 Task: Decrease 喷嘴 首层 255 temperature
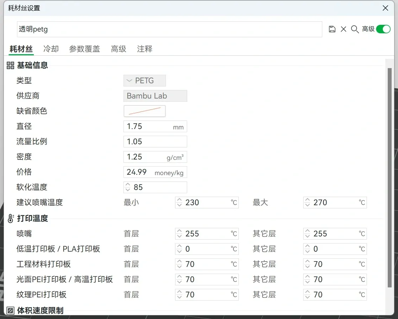tap(179, 236)
